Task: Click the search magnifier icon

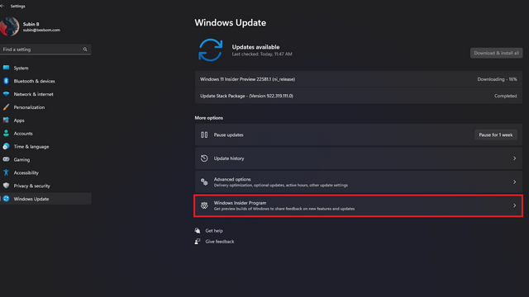Action: pyautogui.click(x=85, y=49)
